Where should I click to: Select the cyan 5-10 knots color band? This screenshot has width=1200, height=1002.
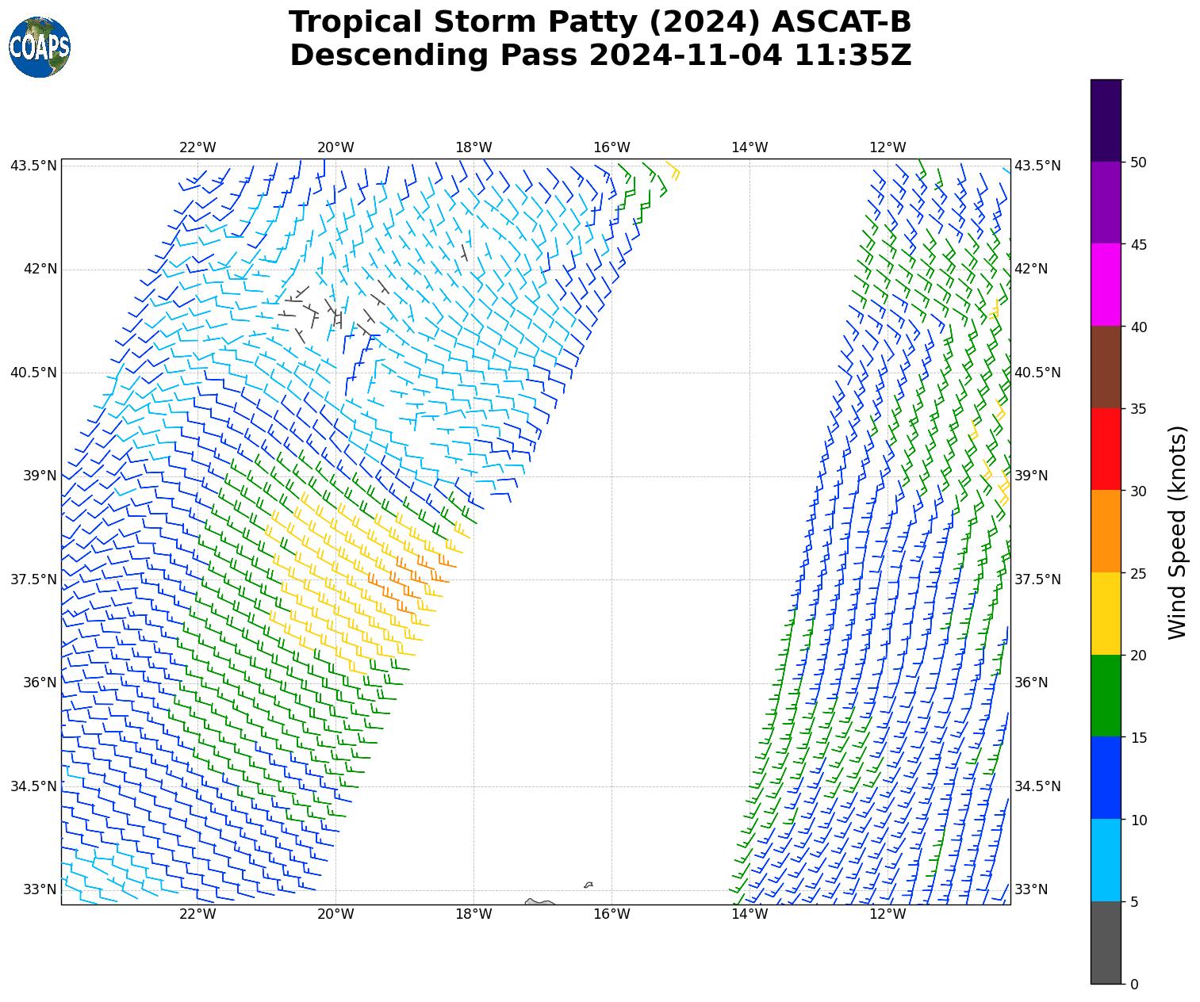(1106, 860)
